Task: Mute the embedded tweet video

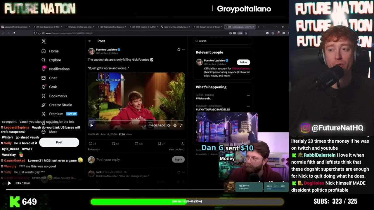Action: (169, 125)
